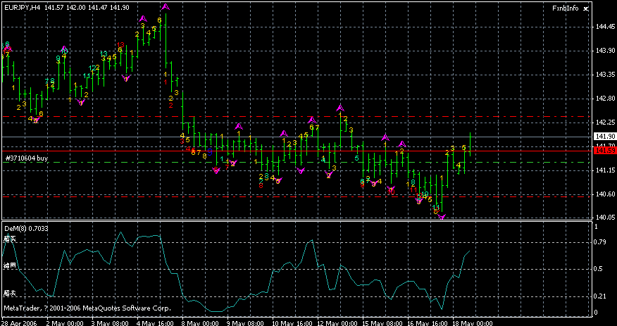This screenshot has width=617, height=326.
Task: Click the 15 May 08:00 time label
Action: 382,322
